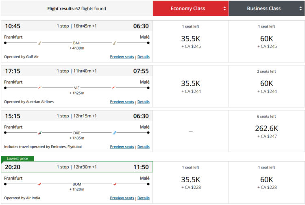Click the Emirates airline tail icon
Viewport: 305px width, 205px height.
click(40, 133)
